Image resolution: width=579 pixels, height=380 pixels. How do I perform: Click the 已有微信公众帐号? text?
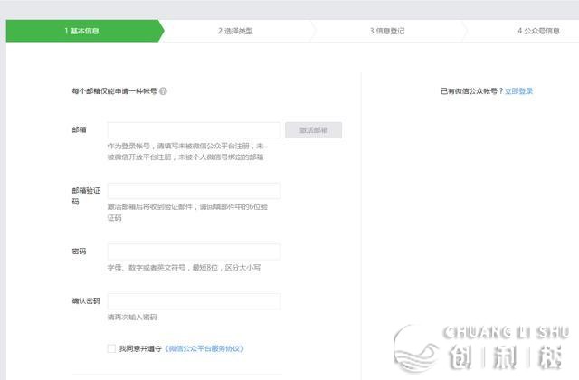471,91
